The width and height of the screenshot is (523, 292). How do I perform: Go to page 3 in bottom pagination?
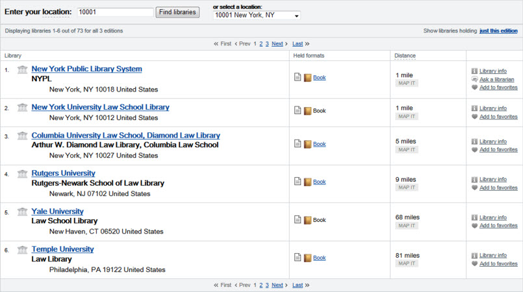[267, 285]
